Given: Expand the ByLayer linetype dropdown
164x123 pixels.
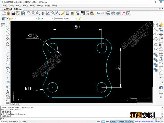Looking at the screenshot, I should point(66,18).
